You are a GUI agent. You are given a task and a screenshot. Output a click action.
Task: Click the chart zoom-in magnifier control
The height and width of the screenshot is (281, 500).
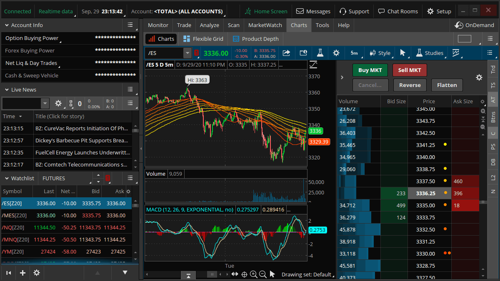(254, 274)
